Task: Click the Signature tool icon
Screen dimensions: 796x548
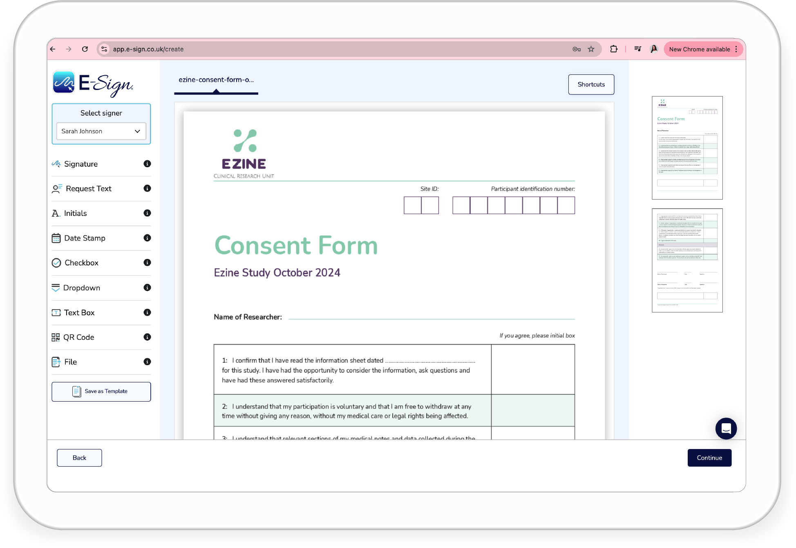Action: click(x=57, y=164)
